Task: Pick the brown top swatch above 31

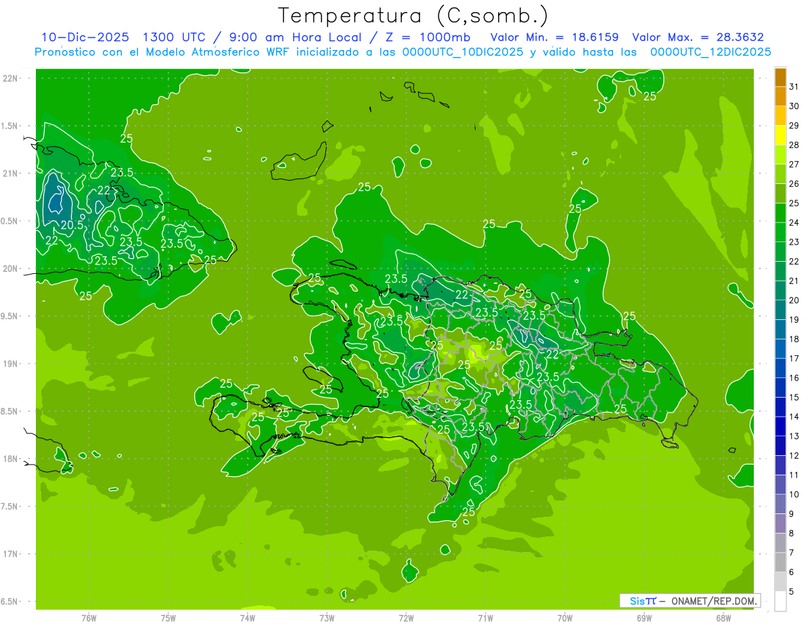Action: 780,77
